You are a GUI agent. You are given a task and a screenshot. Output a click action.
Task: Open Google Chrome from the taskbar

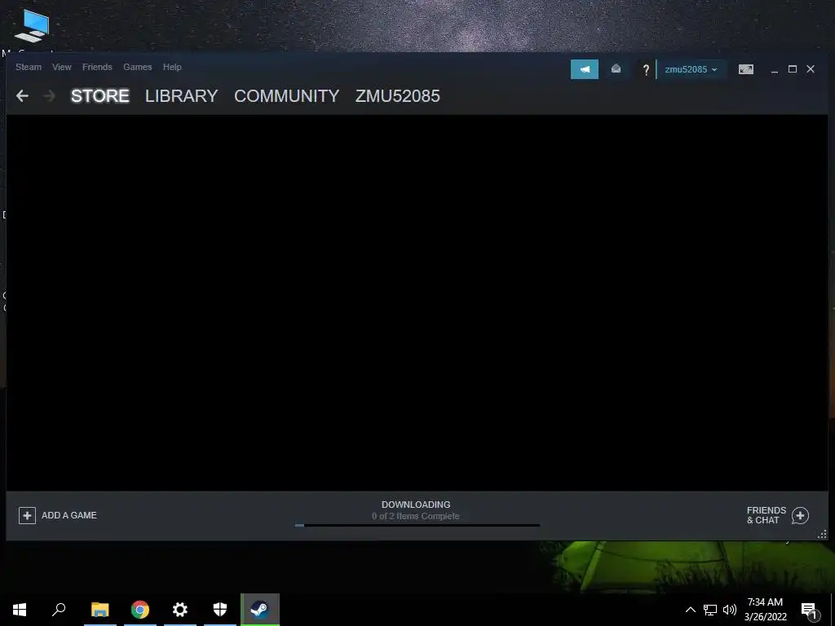(140, 610)
